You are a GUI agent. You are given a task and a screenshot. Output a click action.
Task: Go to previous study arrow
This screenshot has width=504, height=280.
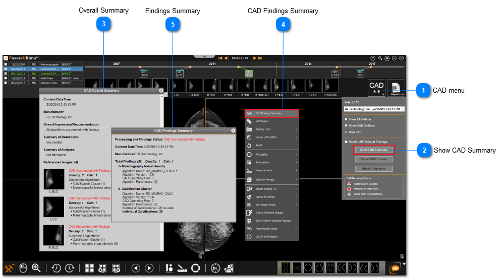pyautogui.click(x=226, y=58)
